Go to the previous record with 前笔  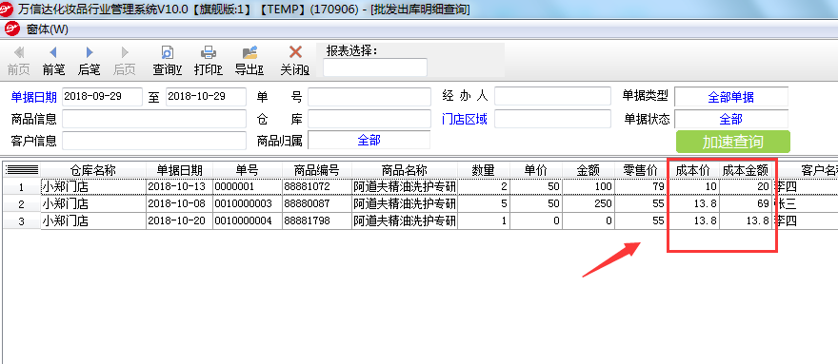53,52
